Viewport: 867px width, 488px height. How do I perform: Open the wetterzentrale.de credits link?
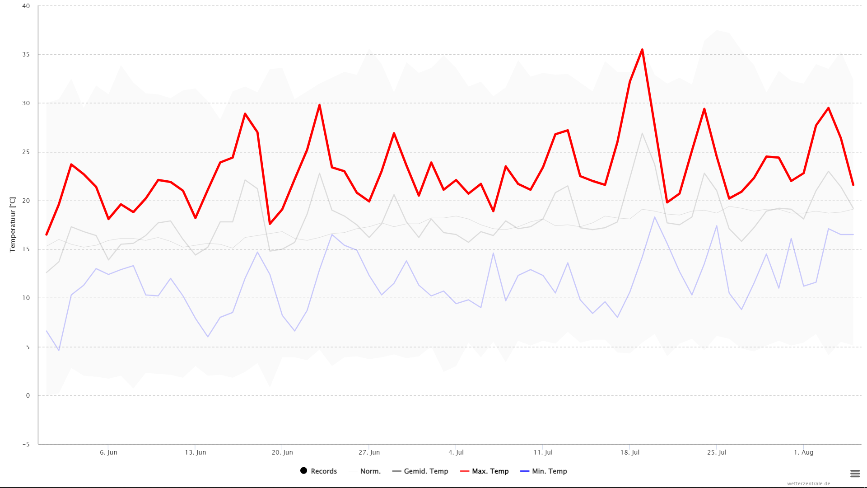click(x=808, y=483)
